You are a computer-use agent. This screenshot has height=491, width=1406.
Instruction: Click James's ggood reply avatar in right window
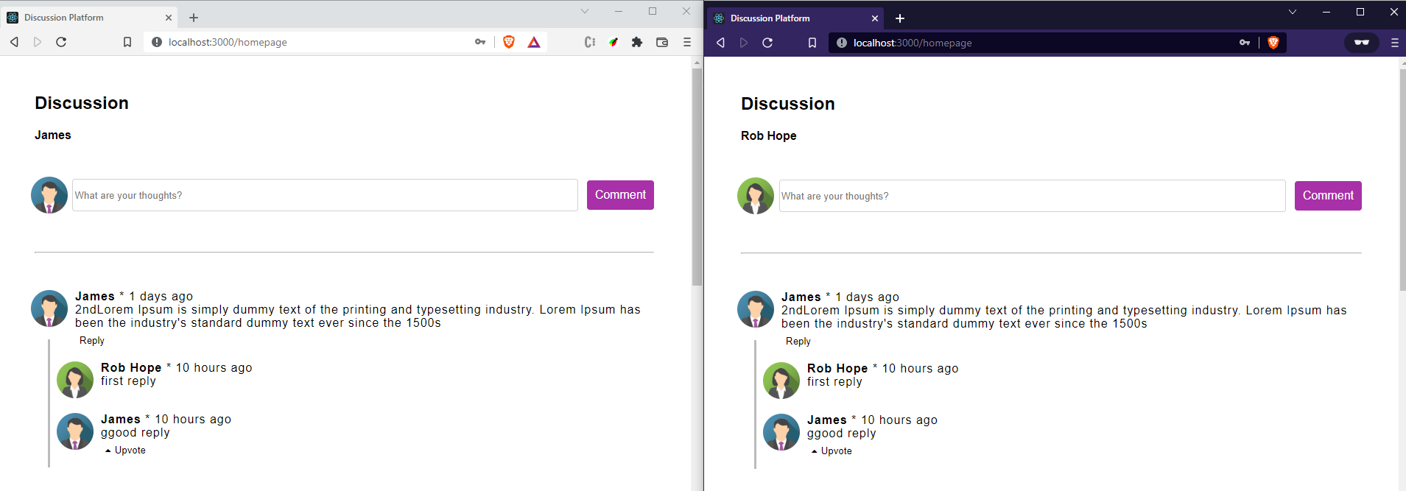(x=781, y=432)
